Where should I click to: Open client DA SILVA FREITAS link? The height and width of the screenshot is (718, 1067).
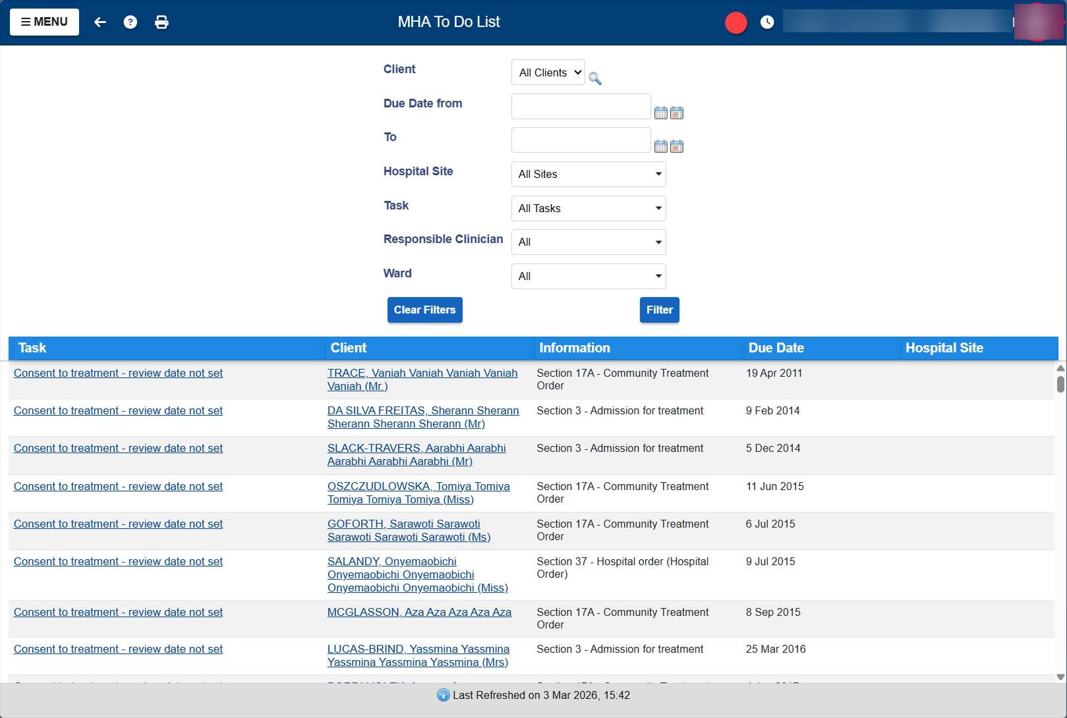[423, 417]
